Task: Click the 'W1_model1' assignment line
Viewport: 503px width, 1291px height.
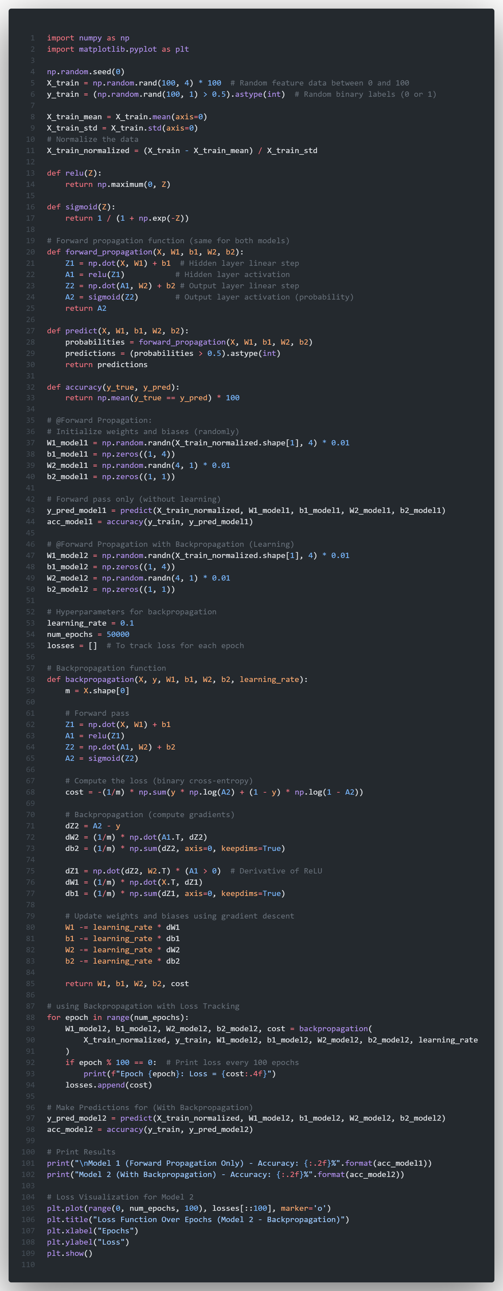Action: 198,443
